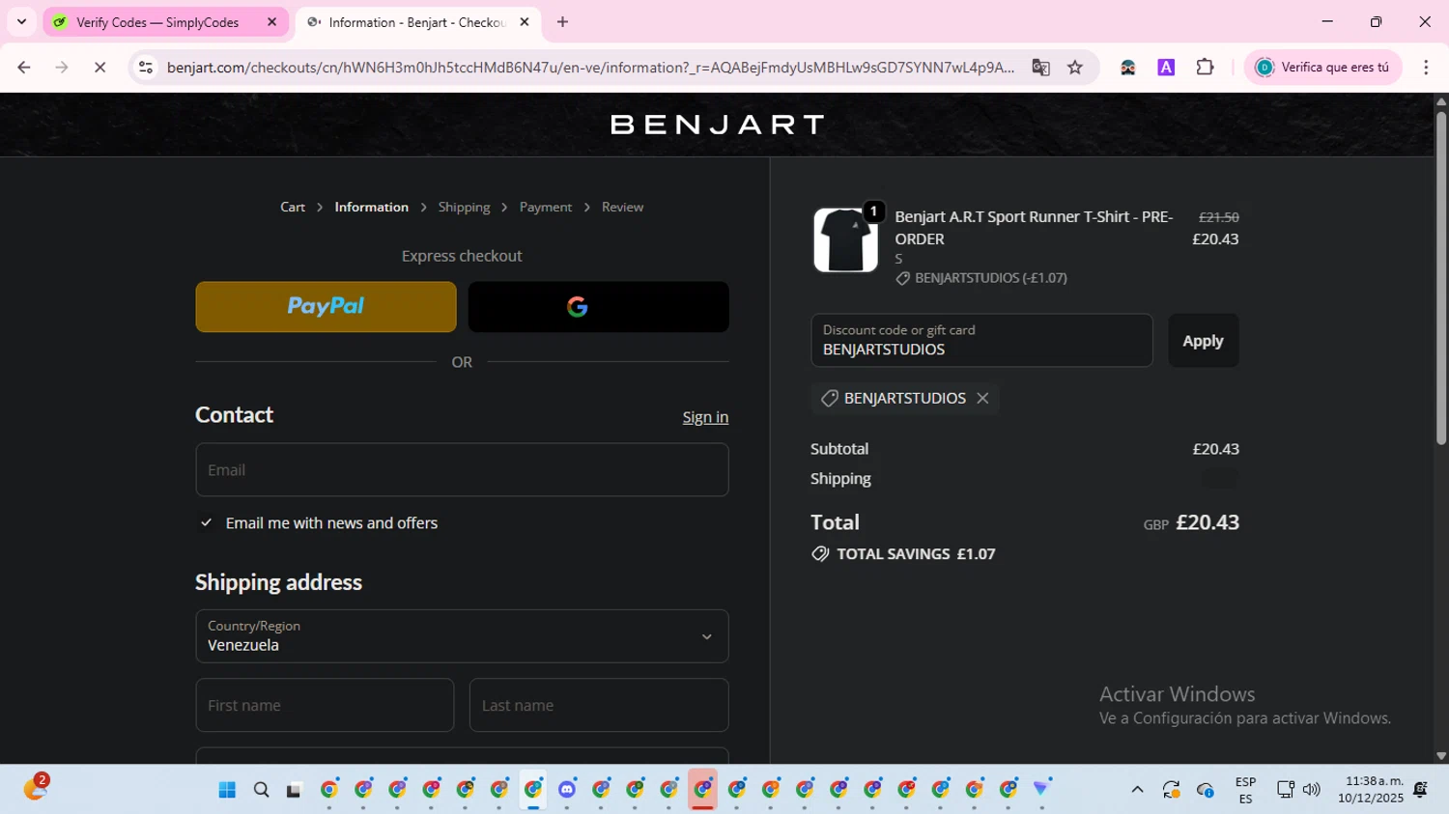Click the tag icon on BENJARTSTUDIOS chip
The height and width of the screenshot is (814, 1449).
pos(829,398)
